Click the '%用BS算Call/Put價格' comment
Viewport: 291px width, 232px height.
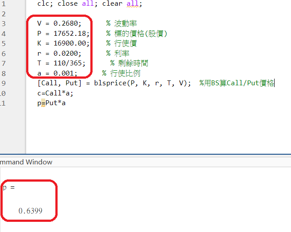[237, 83]
